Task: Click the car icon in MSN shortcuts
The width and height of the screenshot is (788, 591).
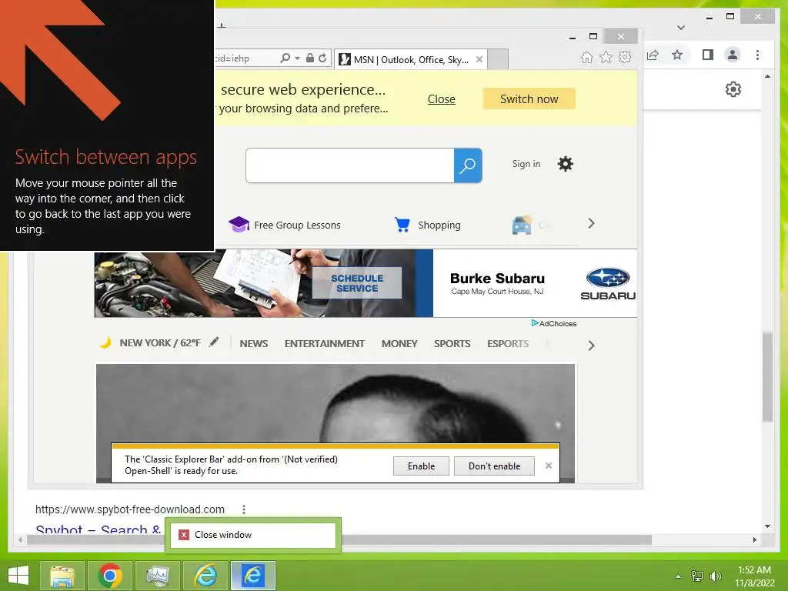Action: click(522, 225)
